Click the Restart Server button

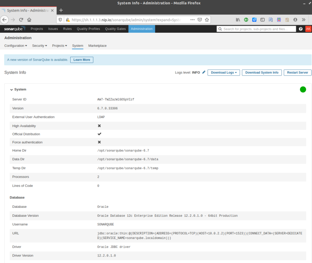(x=297, y=72)
